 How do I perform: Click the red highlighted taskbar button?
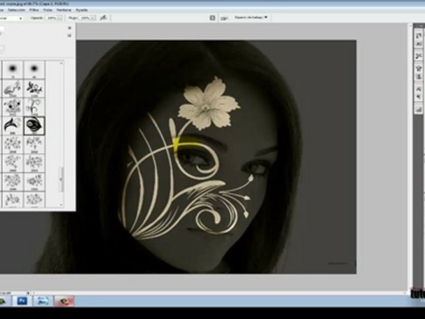point(64,301)
